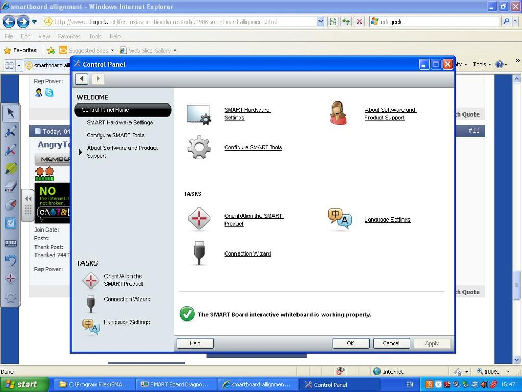This screenshot has width=522, height=392.
Task: Switch to SMART Board Diagnostics taskbar item
Action: pos(176,384)
